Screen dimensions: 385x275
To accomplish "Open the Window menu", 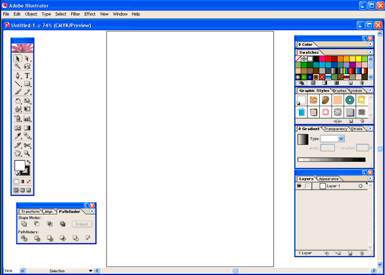I will pos(120,14).
